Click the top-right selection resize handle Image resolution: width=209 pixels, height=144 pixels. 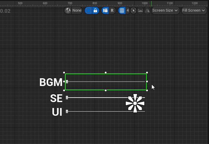(147, 73)
